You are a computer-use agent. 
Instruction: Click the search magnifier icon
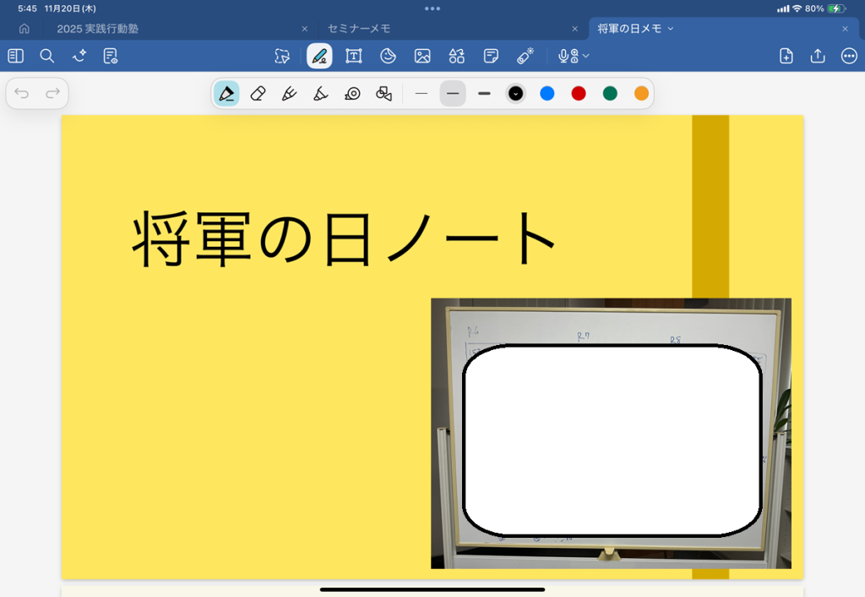(x=47, y=56)
